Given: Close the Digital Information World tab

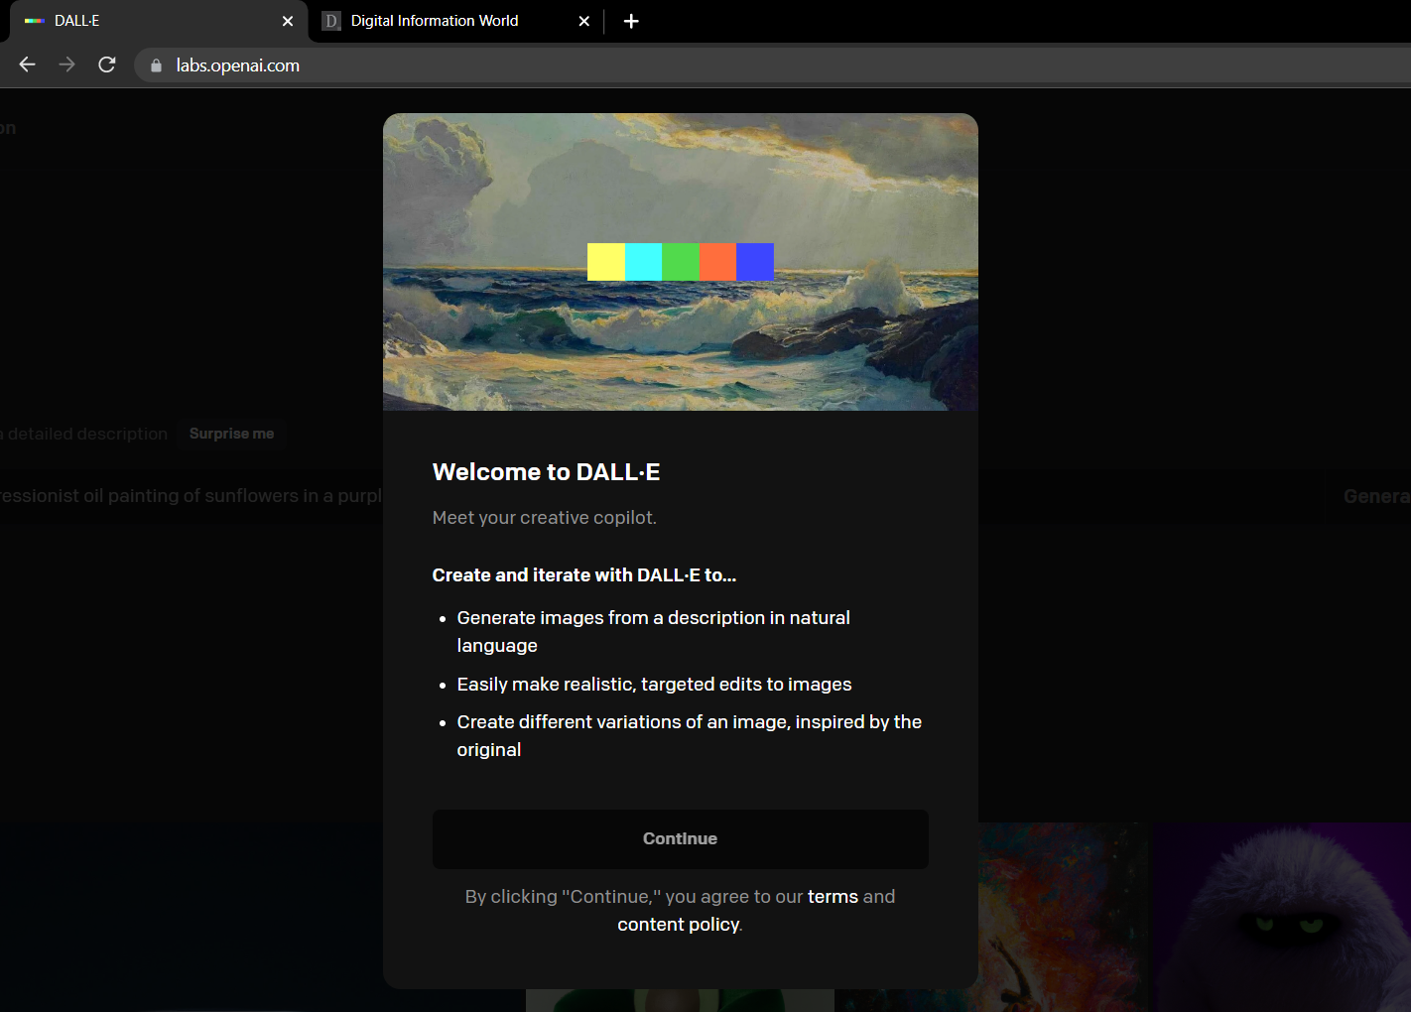Looking at the screenshot, I should point(584,21).
